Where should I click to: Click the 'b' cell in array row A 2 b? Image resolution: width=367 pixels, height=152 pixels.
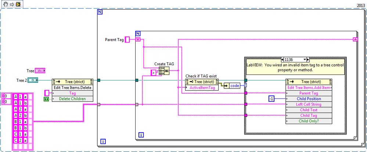click(x=25, y=116)
